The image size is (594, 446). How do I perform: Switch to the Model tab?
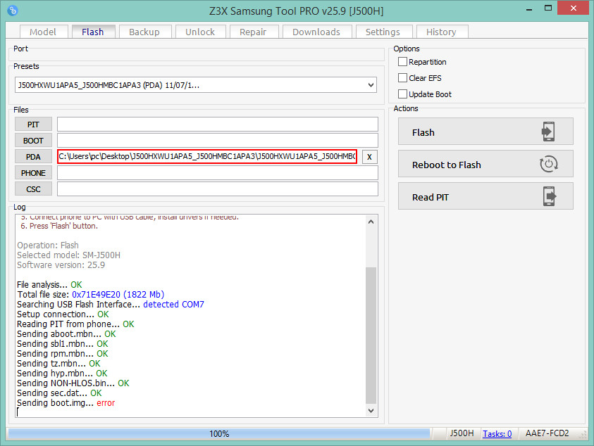click(x=43, y=32)
